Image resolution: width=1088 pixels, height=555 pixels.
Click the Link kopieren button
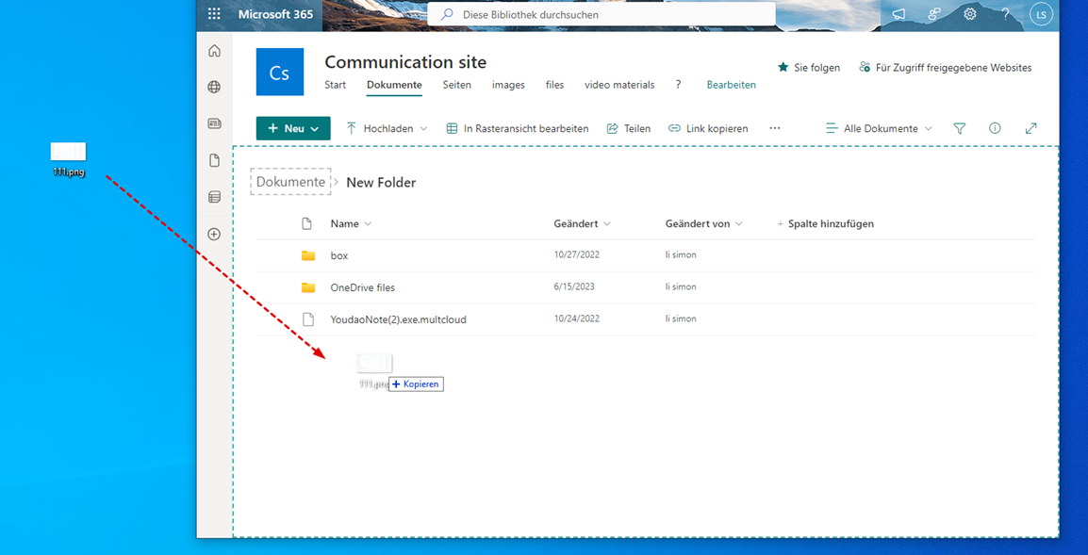[708, 128]
